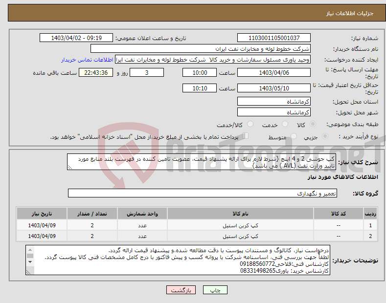This screenshot has width=386, height=303.
Task: Click the delivery city field کرمانشاه
Action: click(x=274, y=112)
